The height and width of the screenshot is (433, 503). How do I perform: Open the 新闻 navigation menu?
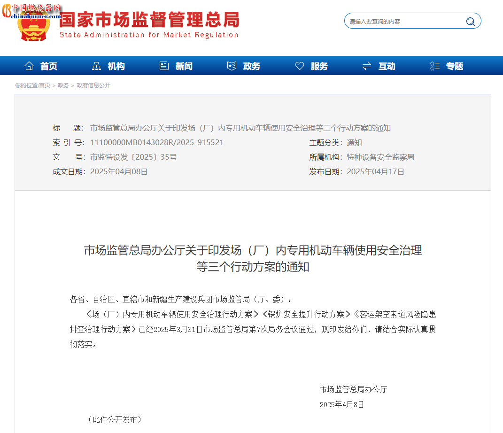183,66
